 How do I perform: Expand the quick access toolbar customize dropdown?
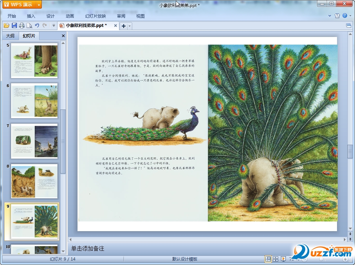54,26
